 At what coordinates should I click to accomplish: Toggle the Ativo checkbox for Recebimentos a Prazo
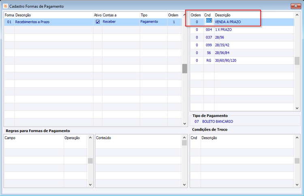[x=98, y=22]
